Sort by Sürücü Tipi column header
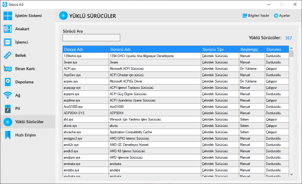Image resolution: width=302 pixels, height=184 pixels. tap(220, 49)
